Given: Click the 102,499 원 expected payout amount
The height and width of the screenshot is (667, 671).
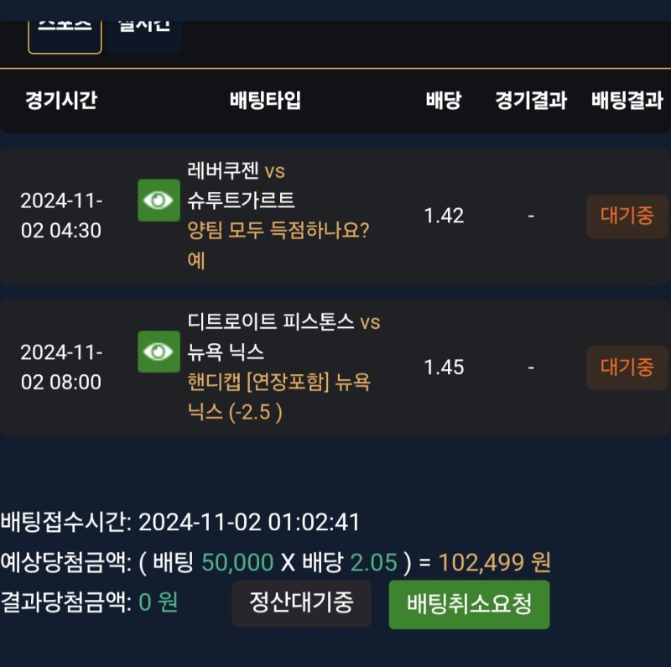Looking at the screenshot, I should point(494,563).
